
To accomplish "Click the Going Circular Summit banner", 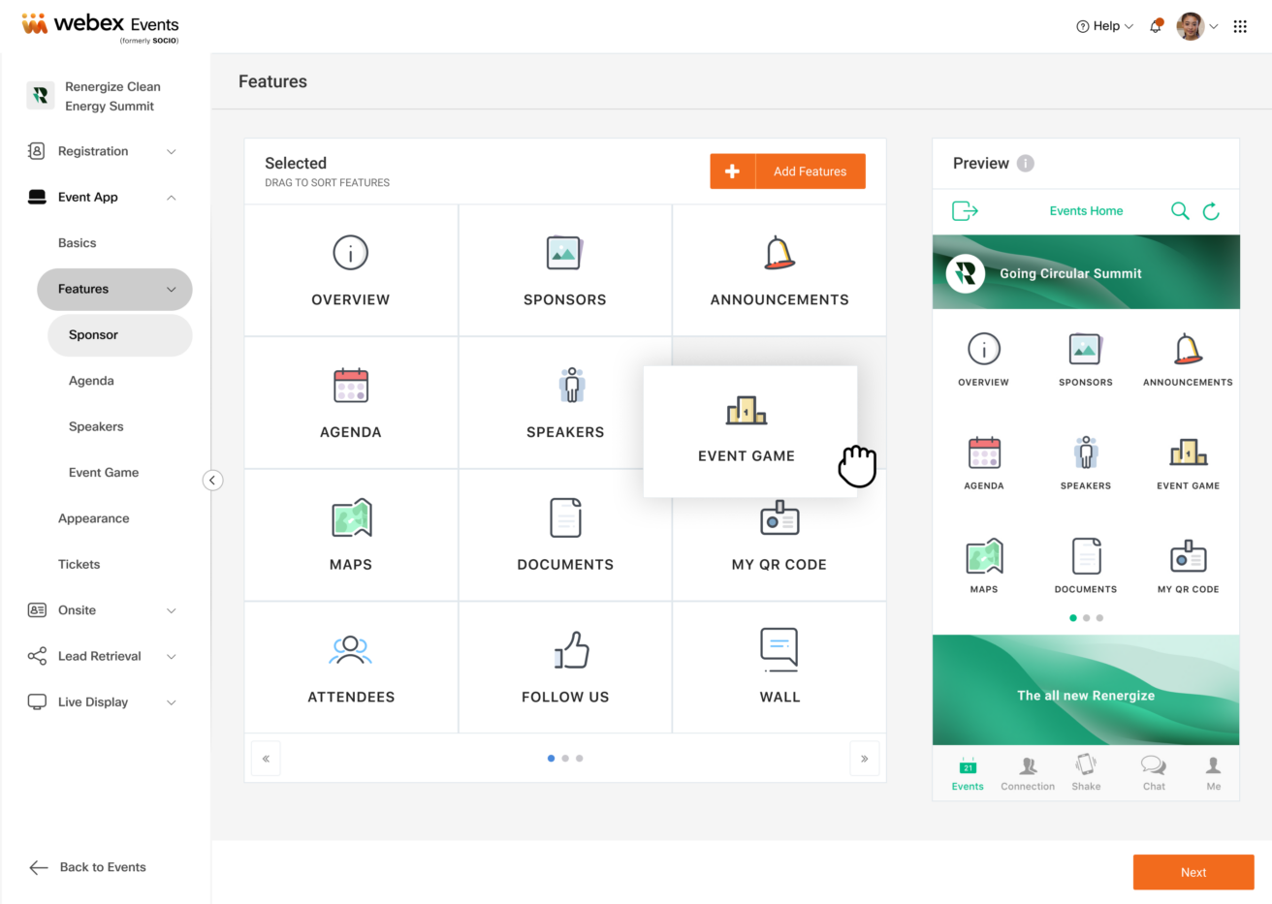I will 1086,272.
